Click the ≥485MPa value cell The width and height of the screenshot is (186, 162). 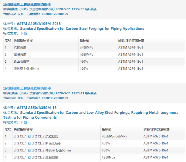pos(86,48)
